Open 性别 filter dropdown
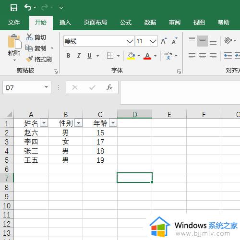 click(78, 123)
